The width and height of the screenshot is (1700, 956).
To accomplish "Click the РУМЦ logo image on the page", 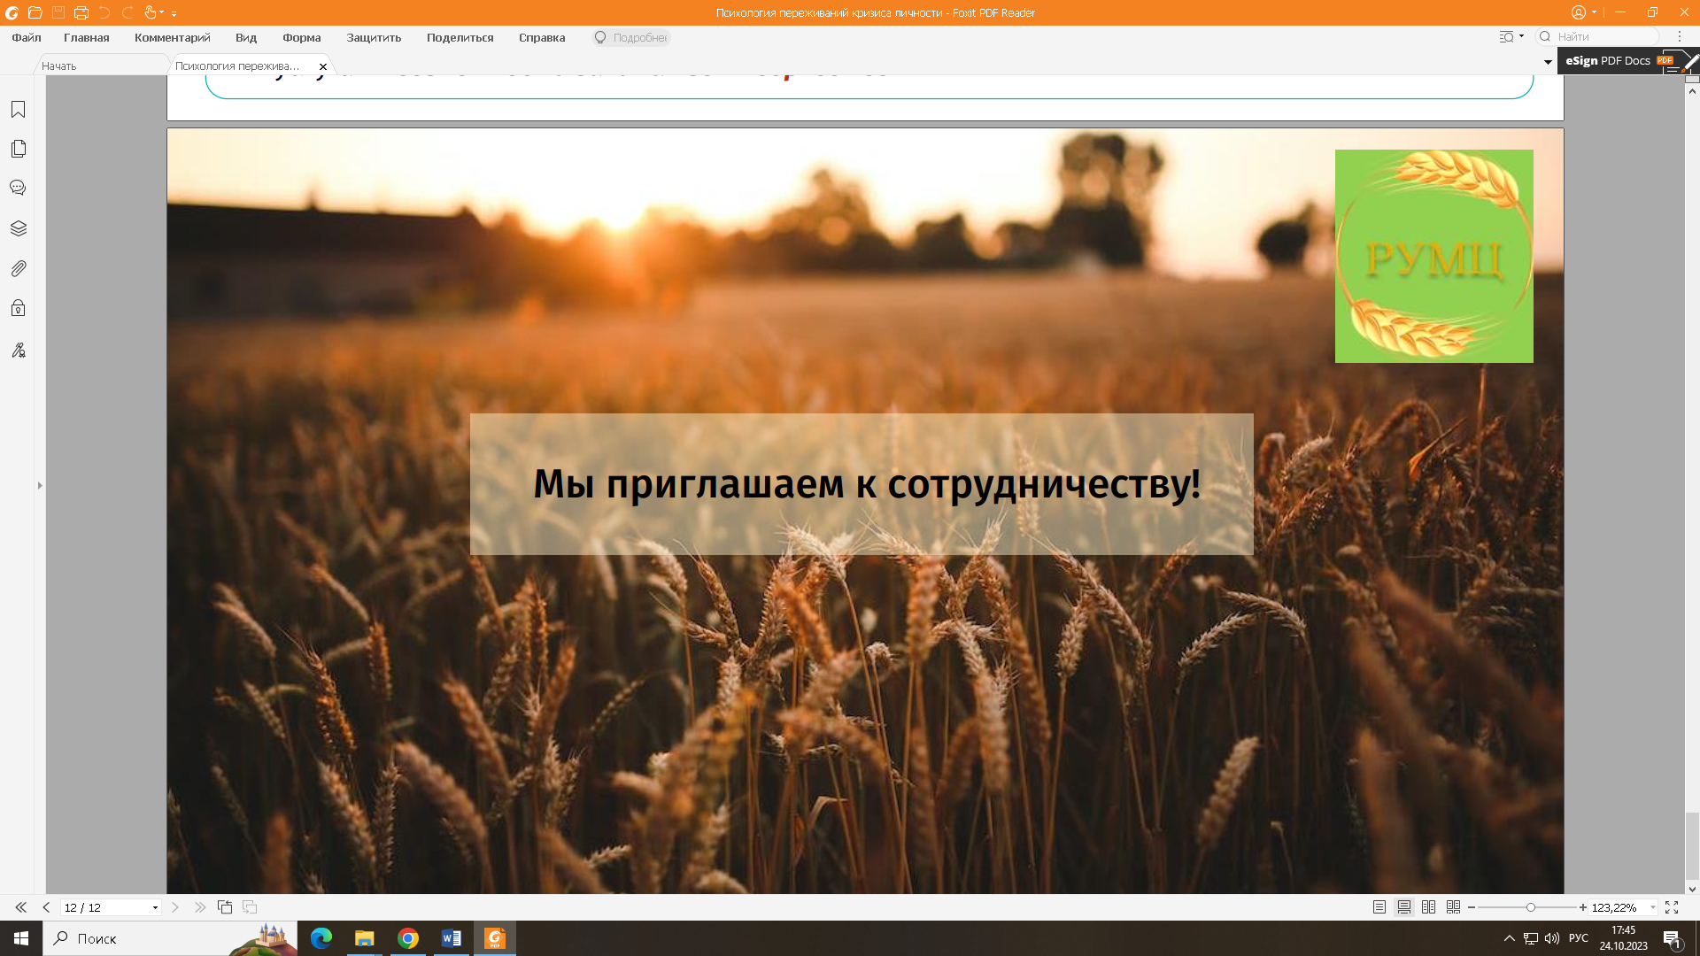I will (x=1433, y=256).
